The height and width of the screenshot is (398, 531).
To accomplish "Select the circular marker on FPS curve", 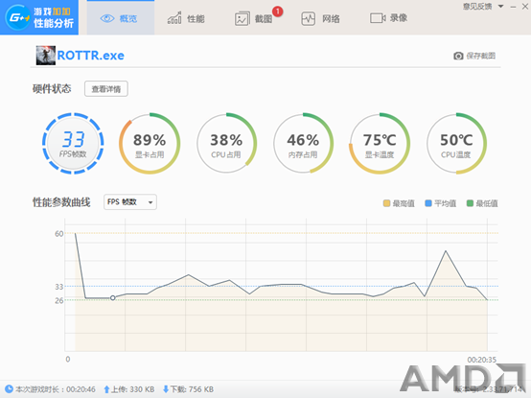I will point(113,297).
